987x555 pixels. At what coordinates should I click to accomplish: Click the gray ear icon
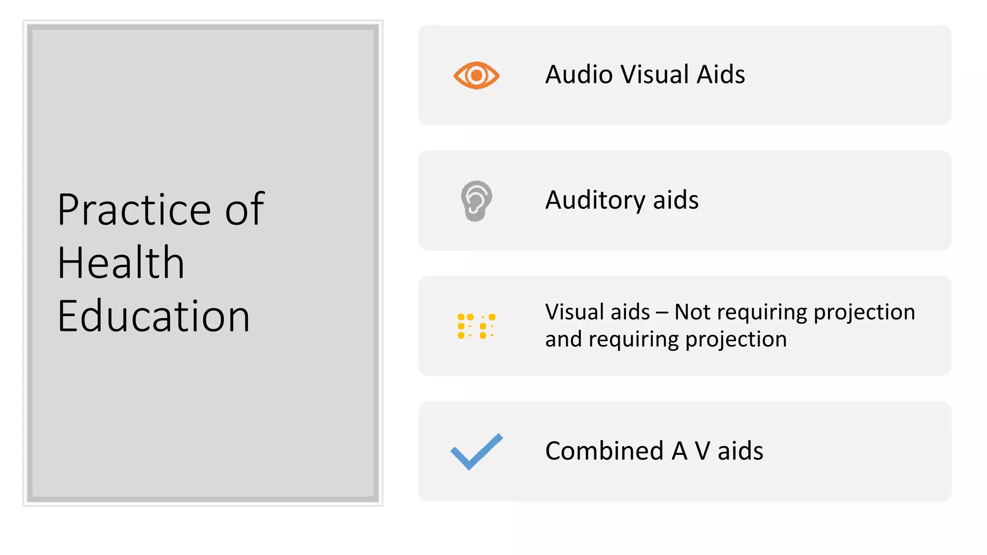click(x=476, y=200)
